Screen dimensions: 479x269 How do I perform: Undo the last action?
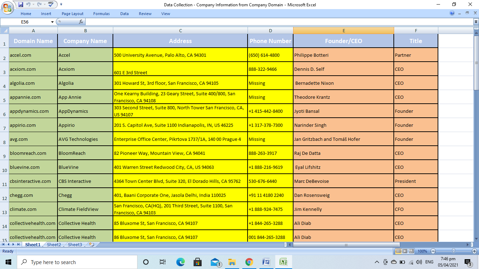(x=28, y=5)
